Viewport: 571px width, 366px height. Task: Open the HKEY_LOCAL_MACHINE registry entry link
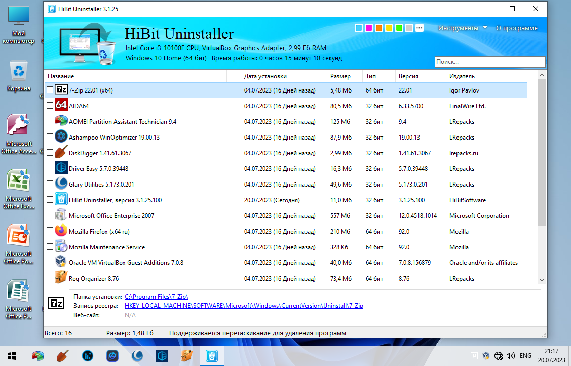[x=244, y=306]
